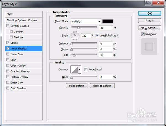Open the black shadow color swatch
This screenshot has width=166, height=126.
click(x=108, y=21)
